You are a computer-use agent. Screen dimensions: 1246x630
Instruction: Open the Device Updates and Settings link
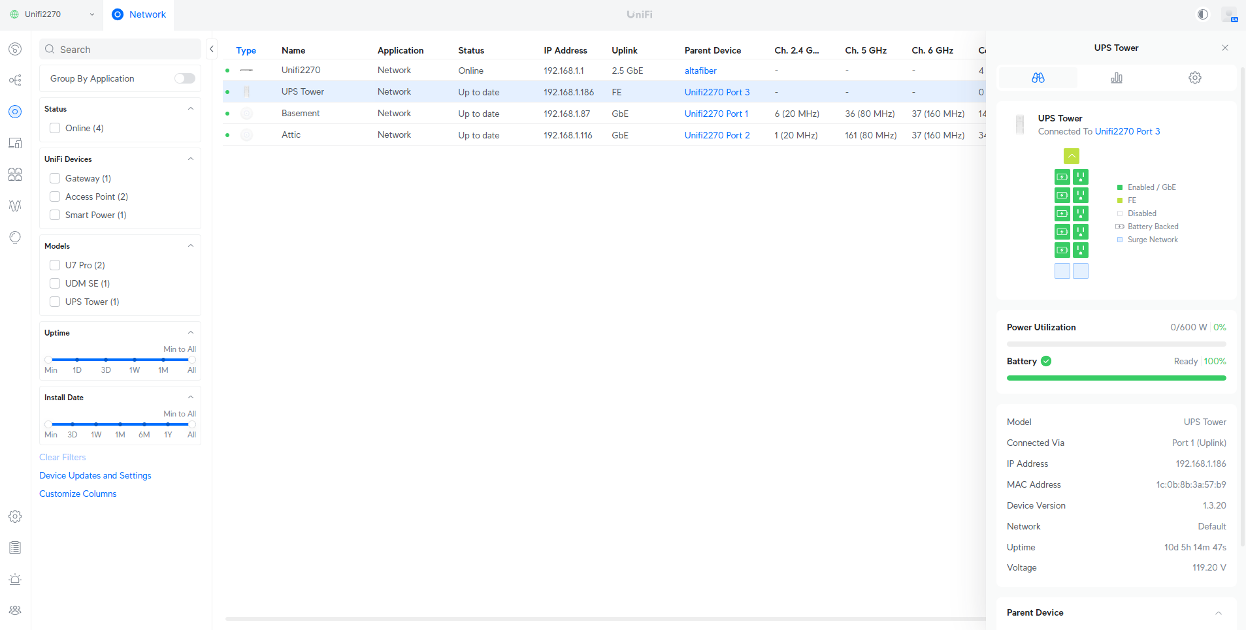point(95,475)
